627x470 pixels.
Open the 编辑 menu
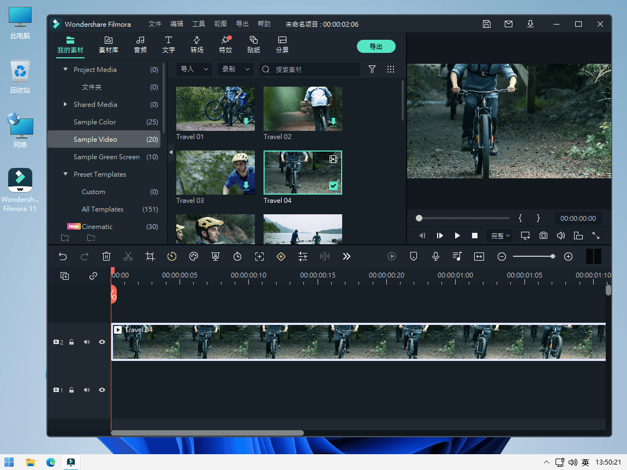pos(177,24)
